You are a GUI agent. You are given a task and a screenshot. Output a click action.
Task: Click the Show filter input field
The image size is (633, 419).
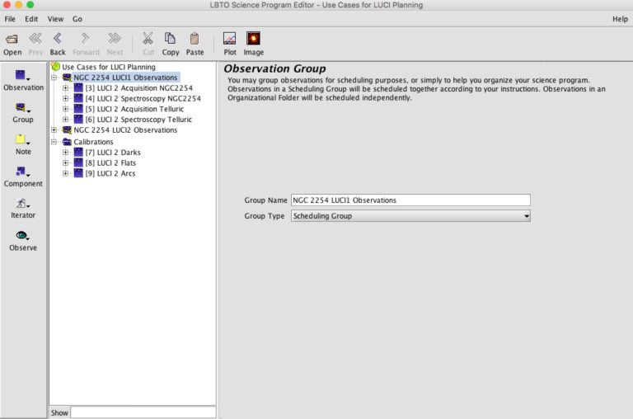tap(143, 412)
